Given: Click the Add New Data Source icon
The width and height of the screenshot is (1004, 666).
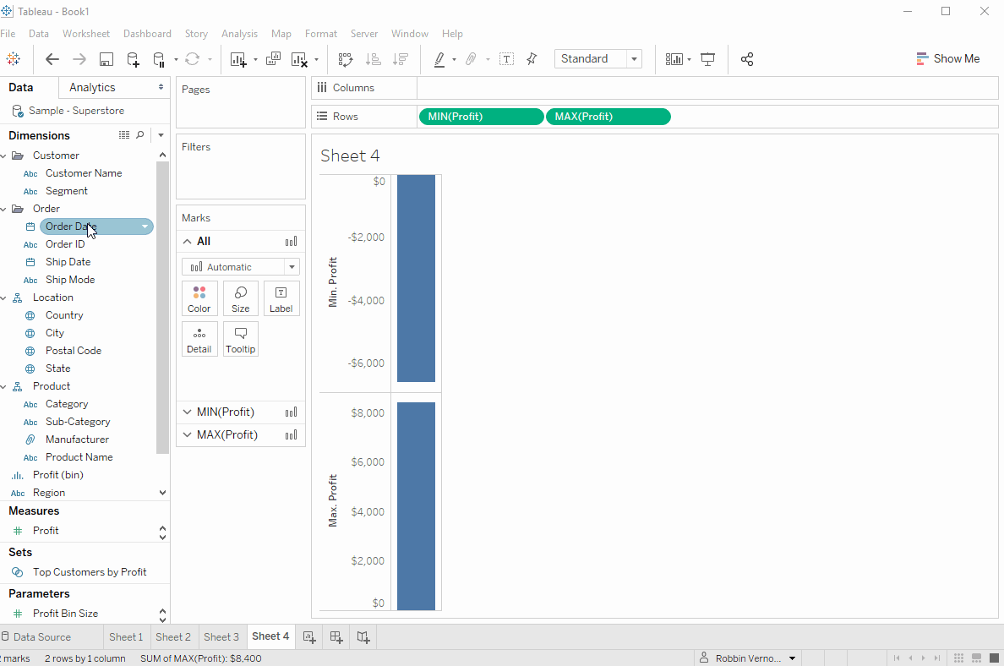Looking at the screenshot, I should 133,59.
